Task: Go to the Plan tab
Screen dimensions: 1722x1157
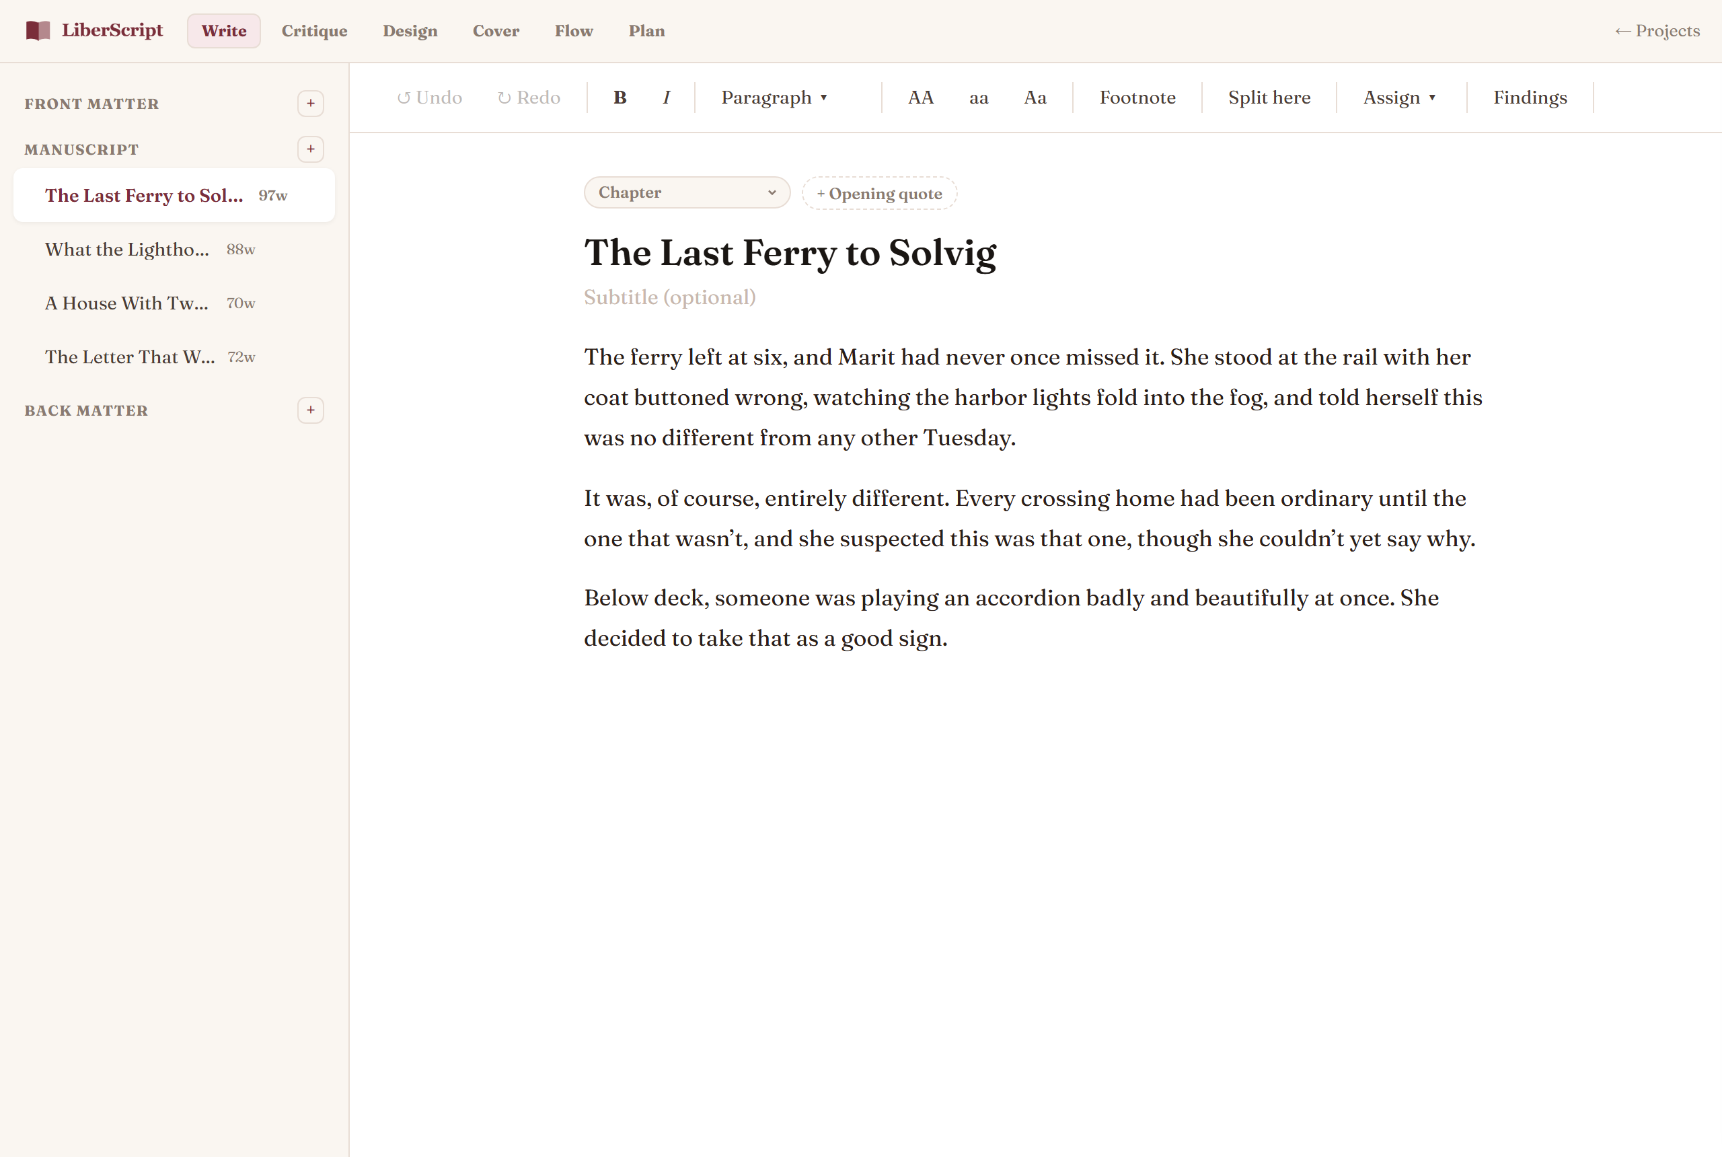Action: click(x=647, y=31)
